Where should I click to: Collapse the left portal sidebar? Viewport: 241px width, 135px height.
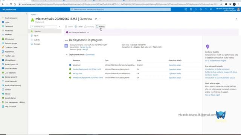click(x=26, y=14)
